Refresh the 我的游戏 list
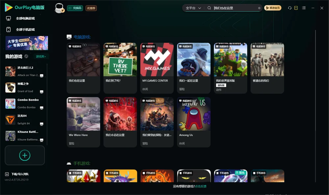This screenshot has height=195, width=329. (26, 56)
